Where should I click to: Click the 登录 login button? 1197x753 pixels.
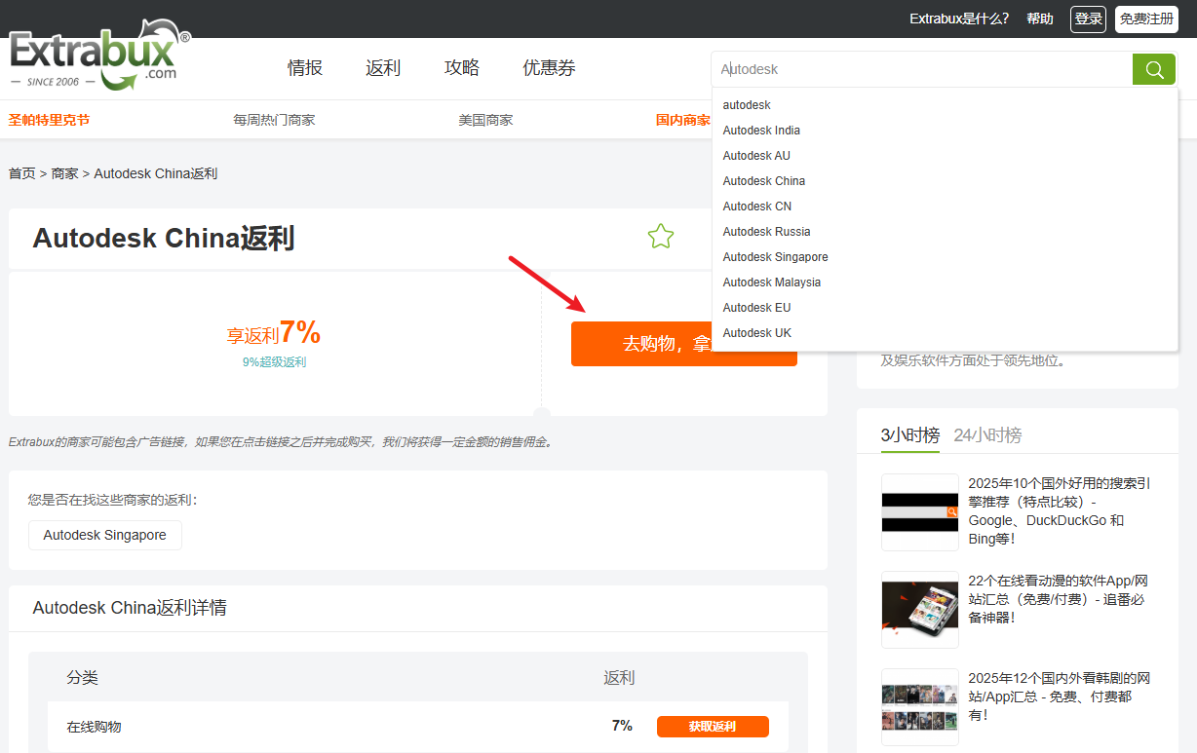(1088, 19)
